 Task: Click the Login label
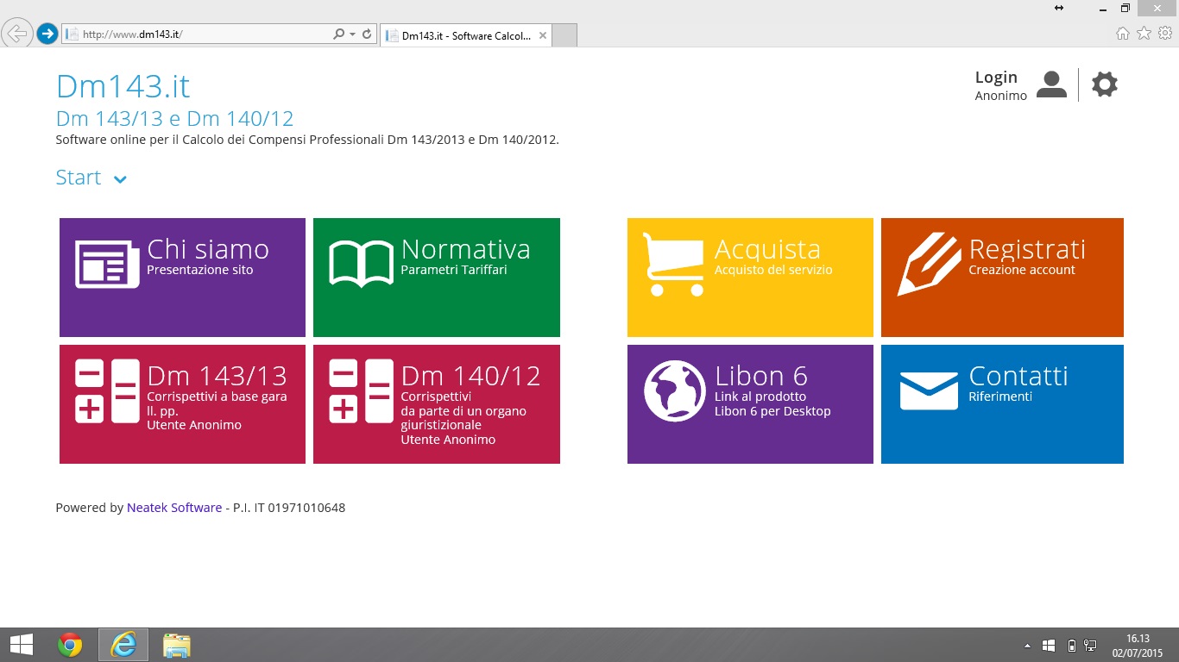pyautogui.click(x=996, y=78)
